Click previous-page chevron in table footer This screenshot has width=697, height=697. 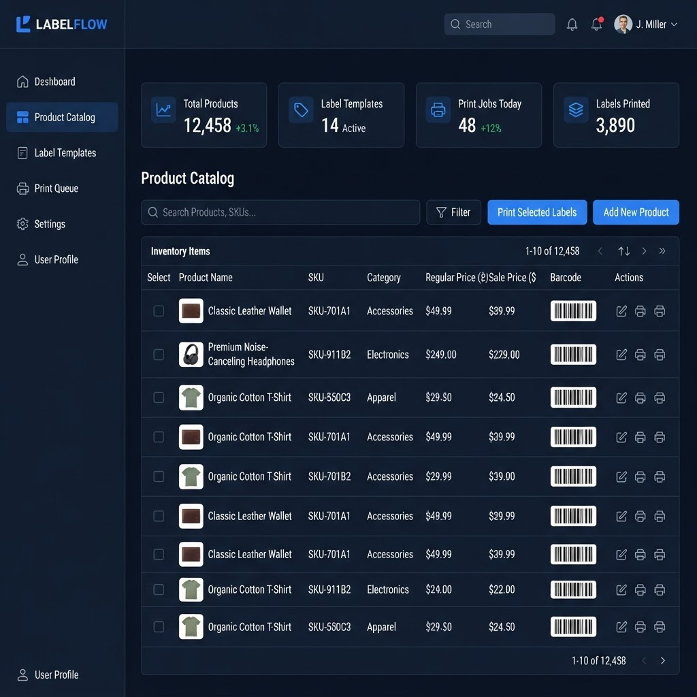[x=644, y=660]
